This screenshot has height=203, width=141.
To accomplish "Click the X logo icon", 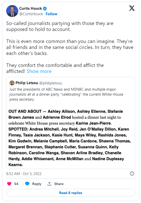I will click(x=132, y=8).
